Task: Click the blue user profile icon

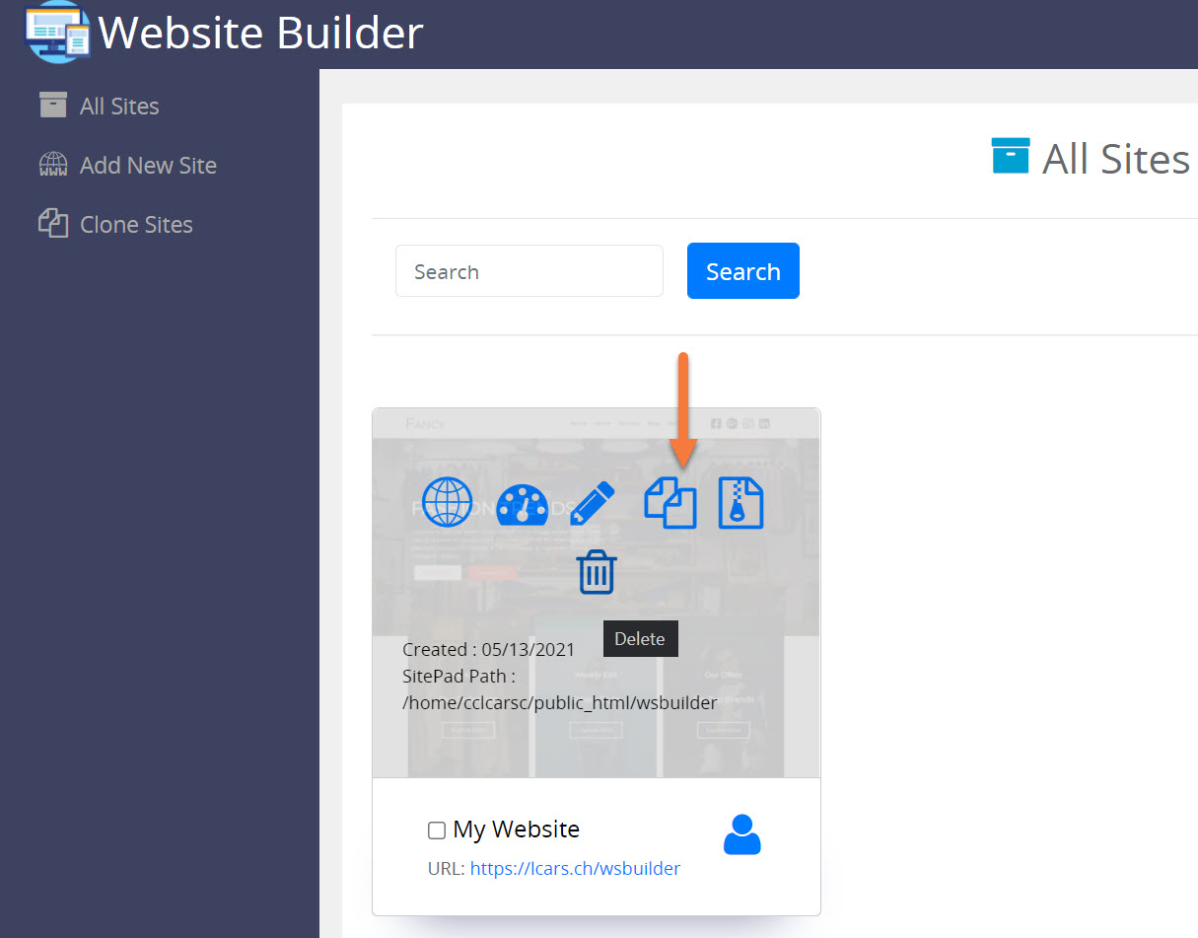Action: [741, 834]
